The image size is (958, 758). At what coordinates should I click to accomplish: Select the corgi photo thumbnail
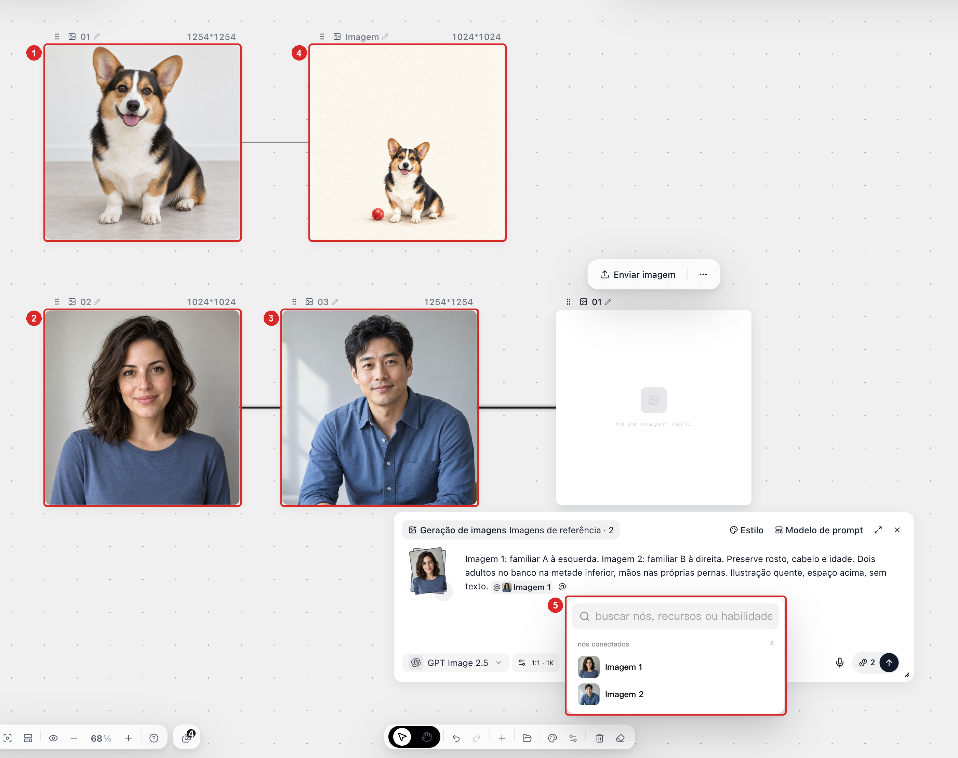[142, 142]
